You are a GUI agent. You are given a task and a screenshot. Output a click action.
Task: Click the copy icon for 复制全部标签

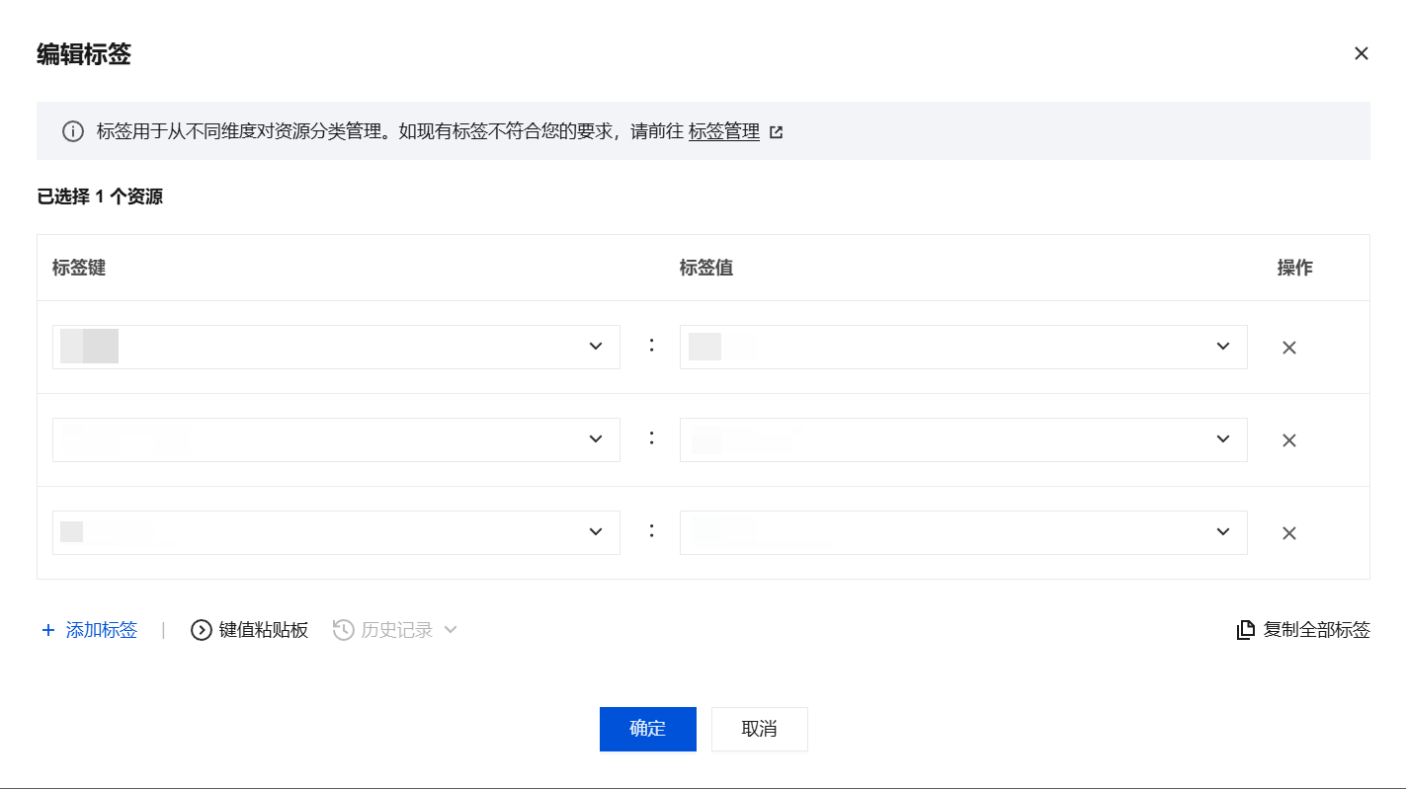point(1246,630)
